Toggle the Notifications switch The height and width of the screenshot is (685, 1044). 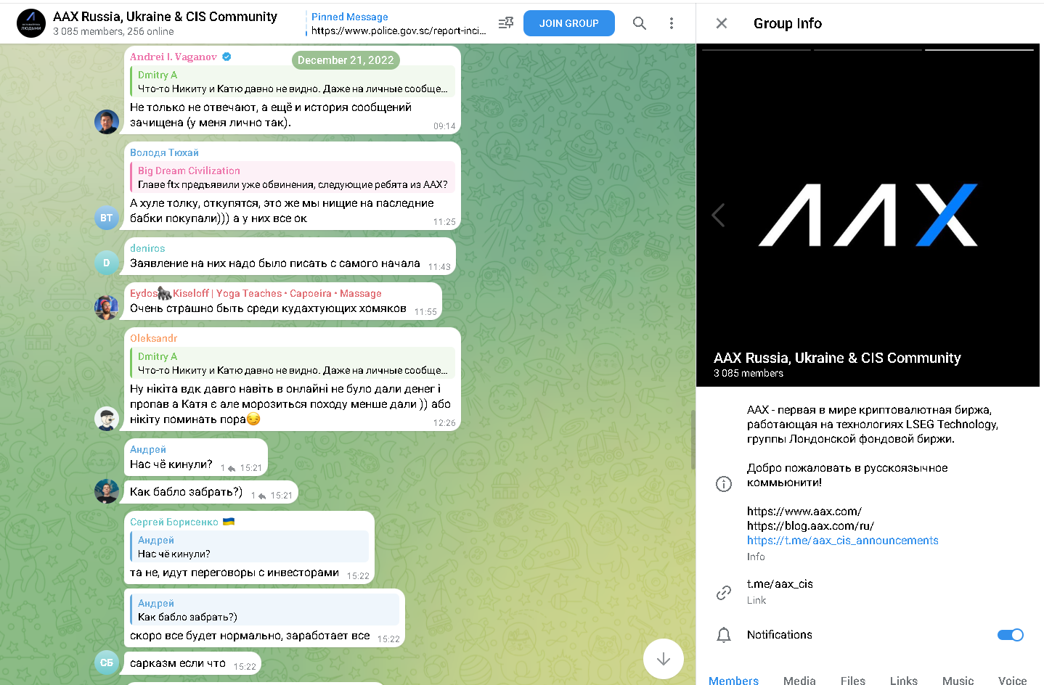coord(1010,635)
